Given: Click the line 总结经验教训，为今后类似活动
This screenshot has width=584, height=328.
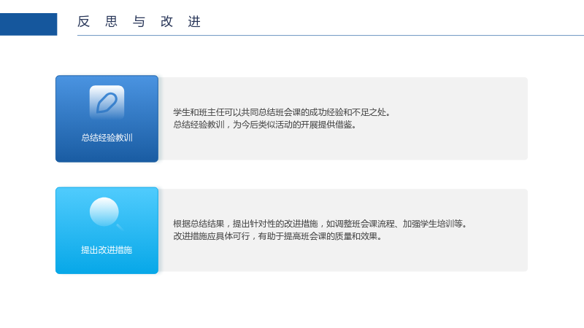Looking at the screenshot, I should [x=265, y=125].
